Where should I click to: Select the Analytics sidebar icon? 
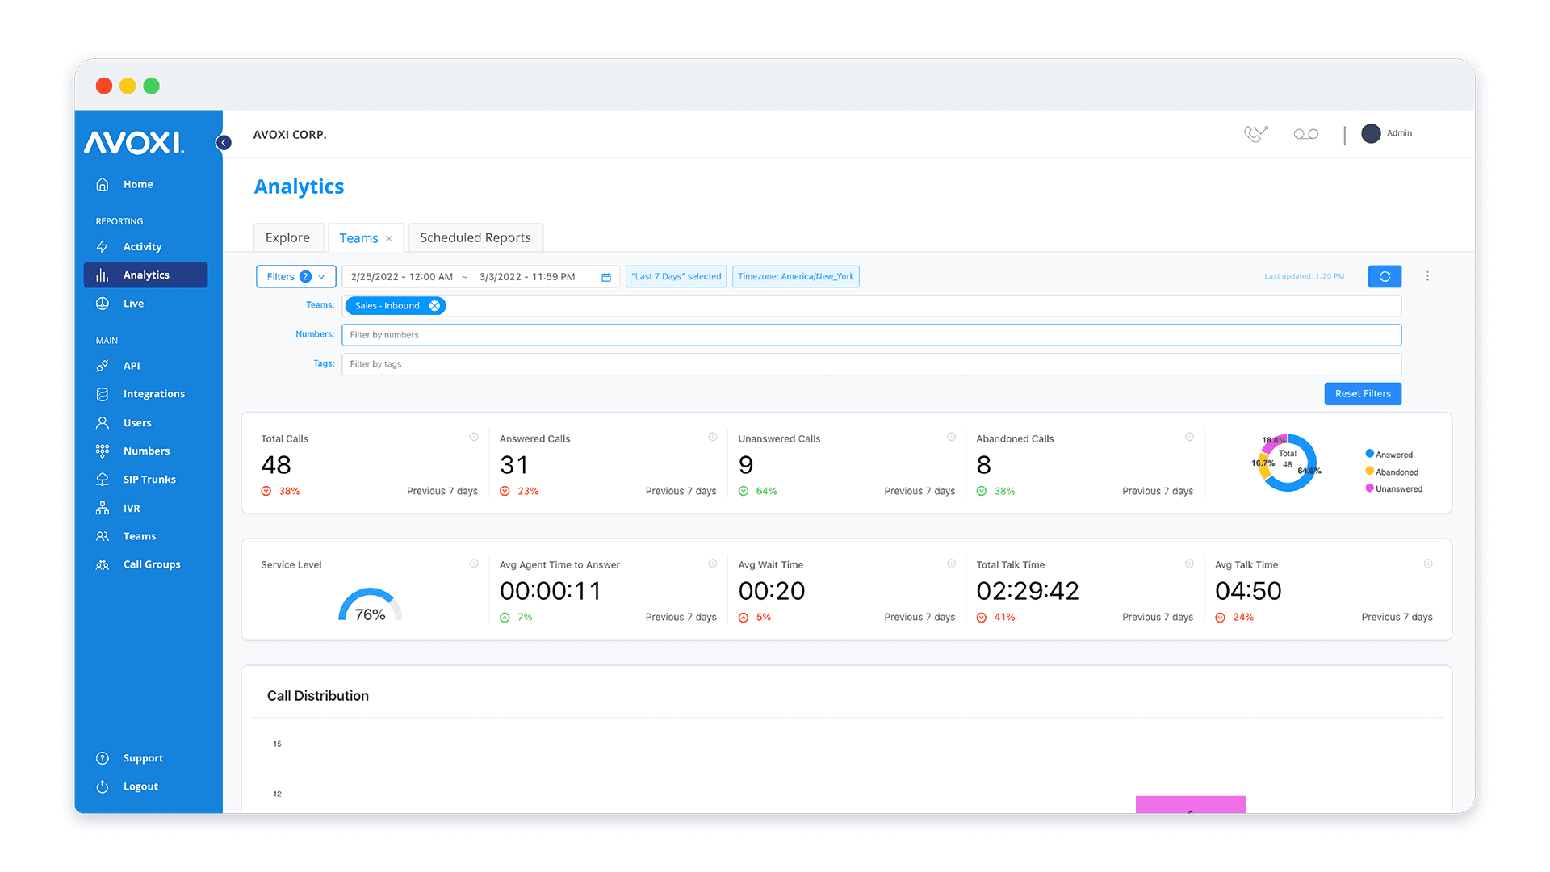tap(103, 275)
